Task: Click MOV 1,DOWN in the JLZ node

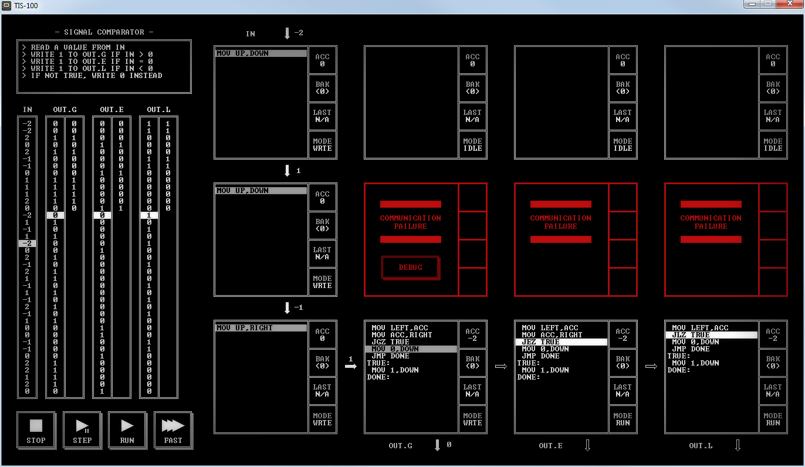Action: pos(695,363)
